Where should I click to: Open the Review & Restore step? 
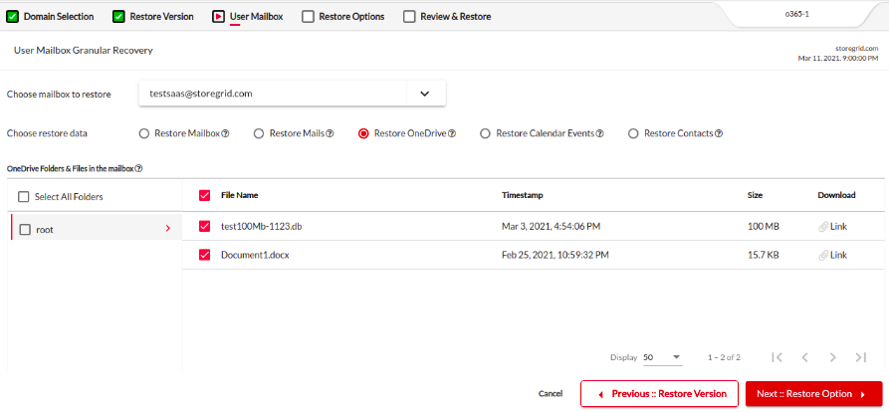click(x=447, y=17)
